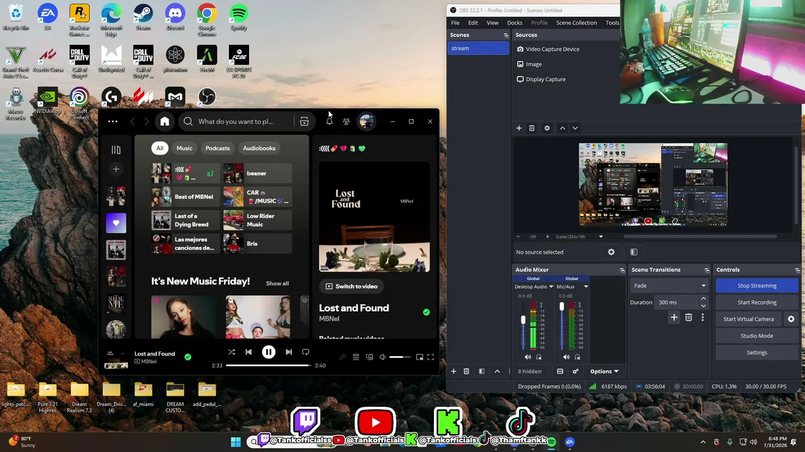Pause the song in Spotify player
This screenshot has height=452, width=805.
pos(269,352)
